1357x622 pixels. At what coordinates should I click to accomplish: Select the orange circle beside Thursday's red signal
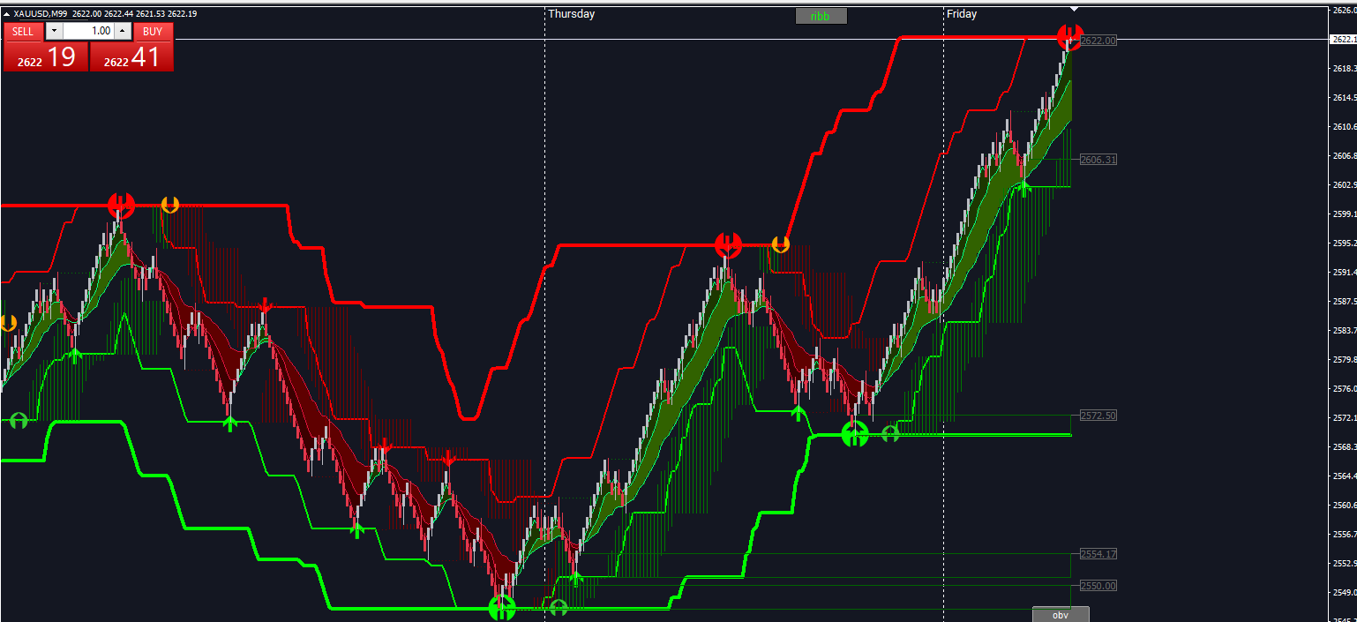tap(781, 244)
